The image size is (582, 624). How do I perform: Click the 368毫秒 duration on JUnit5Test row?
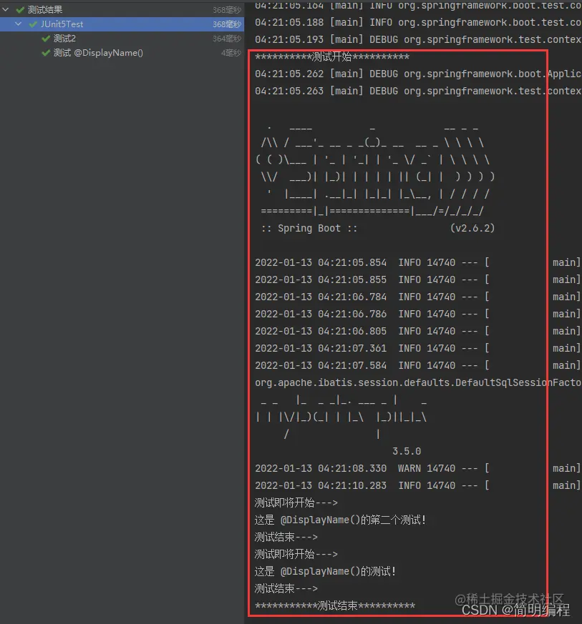click(x=227, y=24)
